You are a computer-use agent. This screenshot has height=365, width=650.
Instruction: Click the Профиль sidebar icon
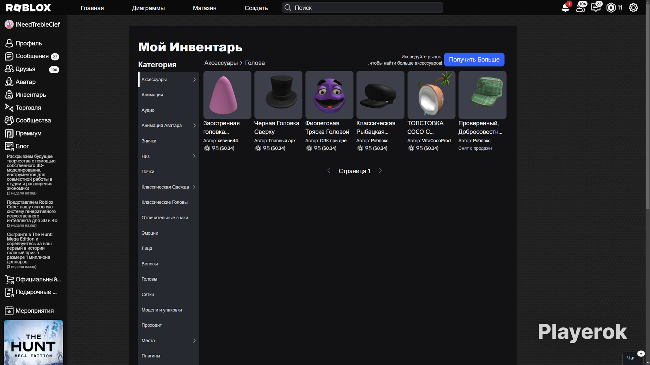tap(9, 43)
